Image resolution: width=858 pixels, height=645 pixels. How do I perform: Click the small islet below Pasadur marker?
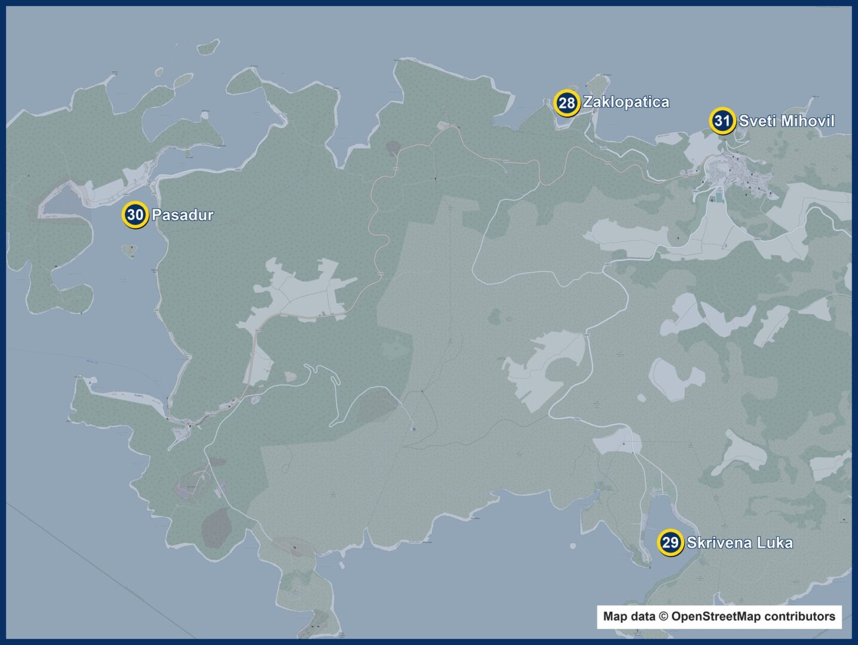pos(130,251)
